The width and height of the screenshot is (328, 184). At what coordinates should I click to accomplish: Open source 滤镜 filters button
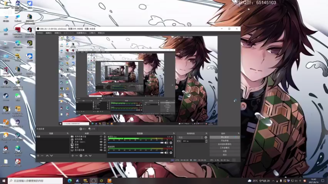pyautogui.click(x=92, y=129)
